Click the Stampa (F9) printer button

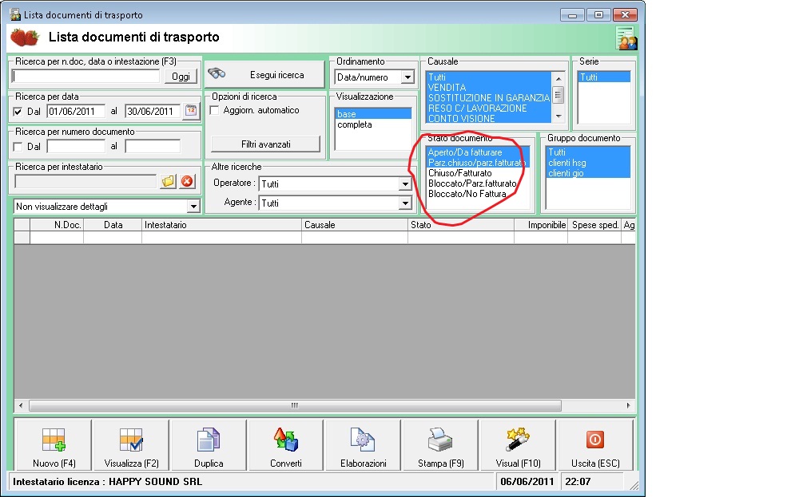tap(440, 445)
